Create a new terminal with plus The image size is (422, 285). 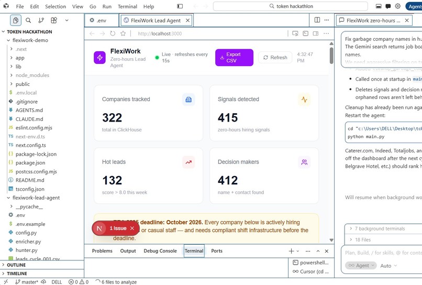tap(291, 251)
